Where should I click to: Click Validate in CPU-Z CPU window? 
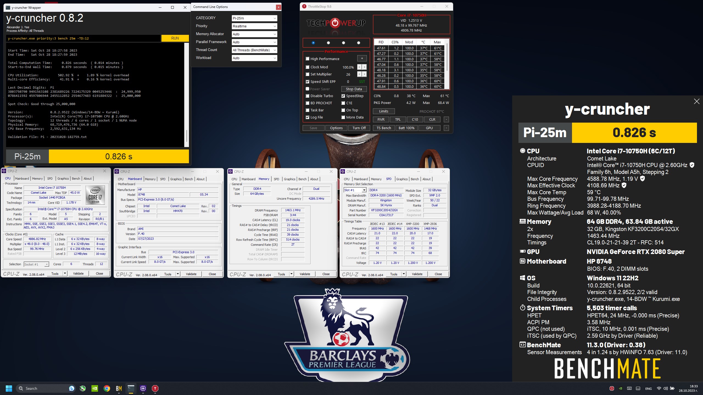click(x=78, y=273)
